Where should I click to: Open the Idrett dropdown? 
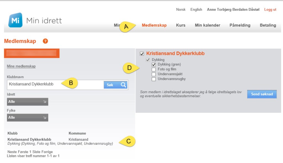click(x=28, y=102)
